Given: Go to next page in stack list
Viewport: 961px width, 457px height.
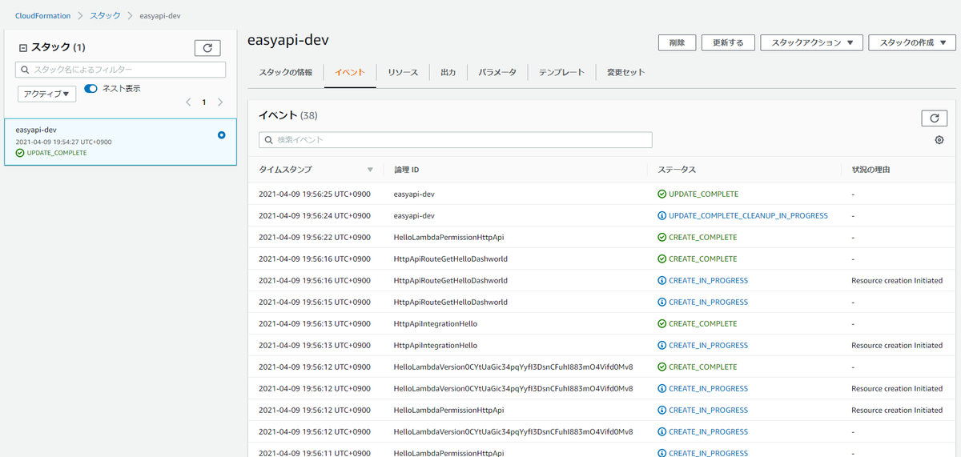Looking at the screenshot, I should point(220,102).
